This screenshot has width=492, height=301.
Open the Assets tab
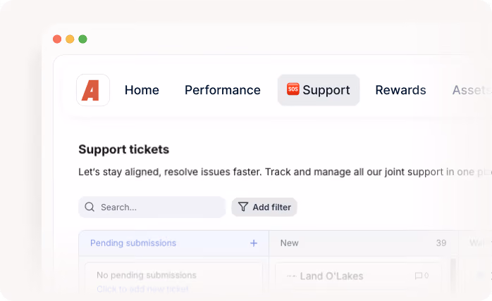[x=472, y=90]
